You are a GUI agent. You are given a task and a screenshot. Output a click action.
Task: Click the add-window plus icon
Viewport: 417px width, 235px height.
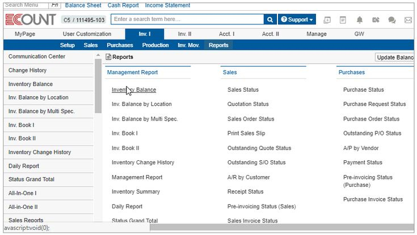click(327, 20)
